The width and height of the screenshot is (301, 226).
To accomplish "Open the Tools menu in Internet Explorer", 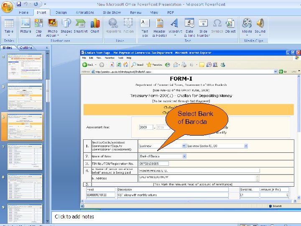I will click(x=120, y=58).
